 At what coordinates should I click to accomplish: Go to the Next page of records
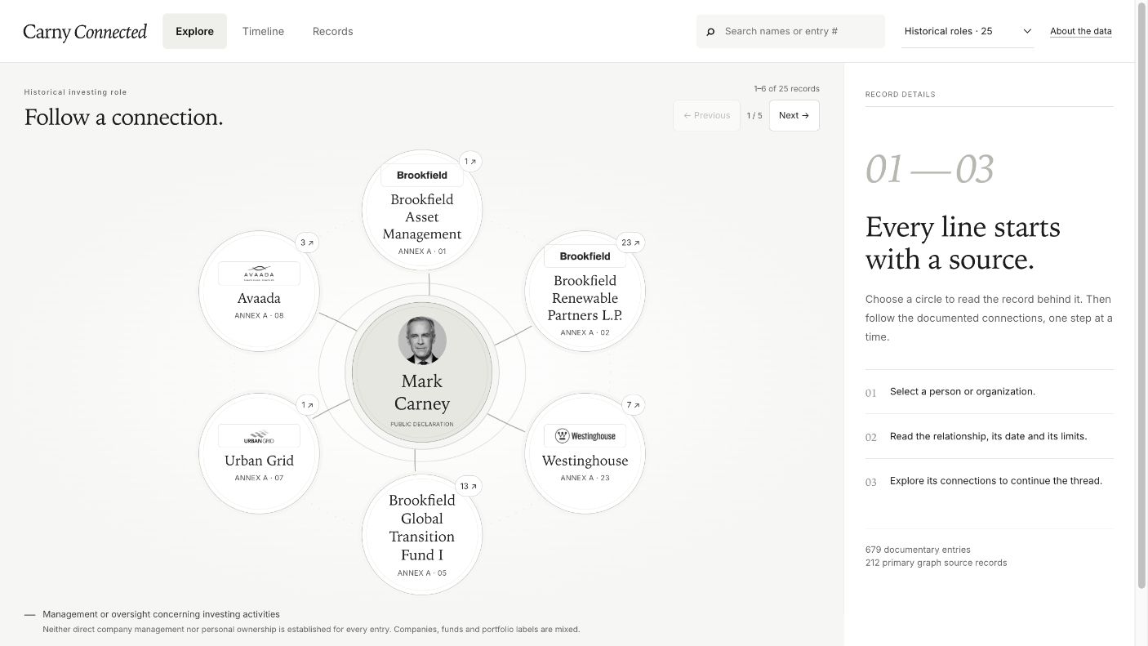pyautogui.click(x=794, y=115)
